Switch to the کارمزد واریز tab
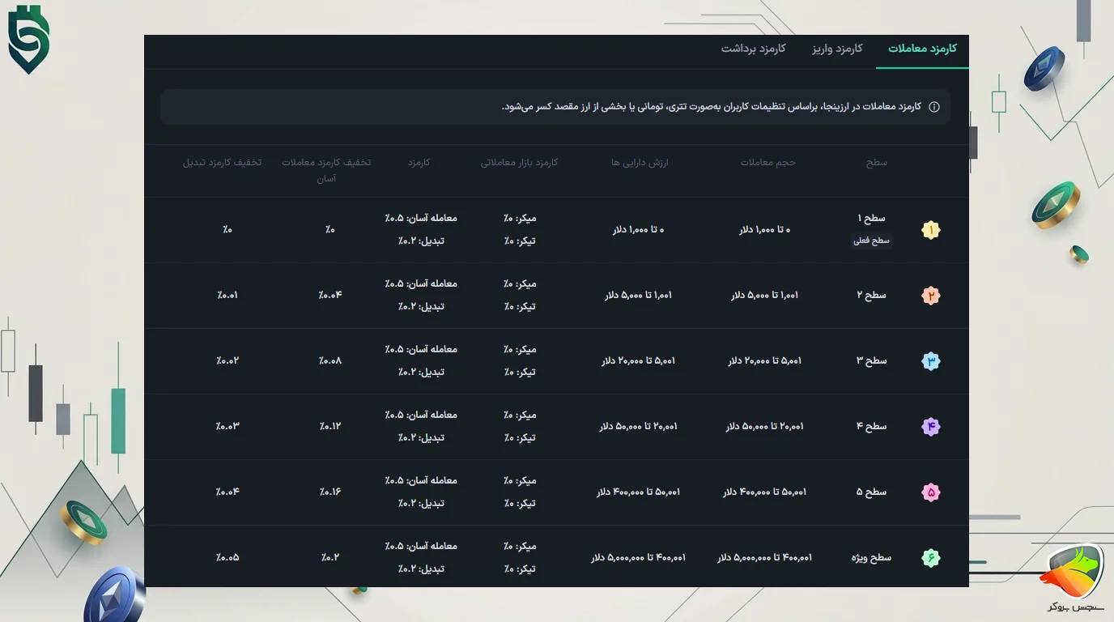This screenshot has height=622, width=1114. pos(837,49)
